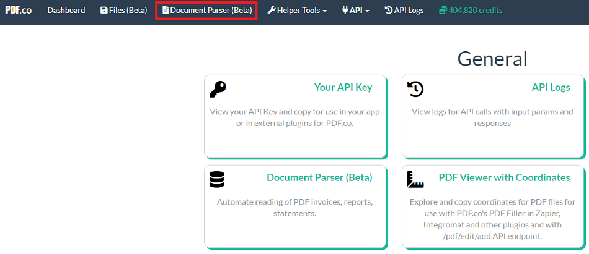589x254 pixels.
Task: Click the database stack icon on parser card
Action: [x=217, y=179]
